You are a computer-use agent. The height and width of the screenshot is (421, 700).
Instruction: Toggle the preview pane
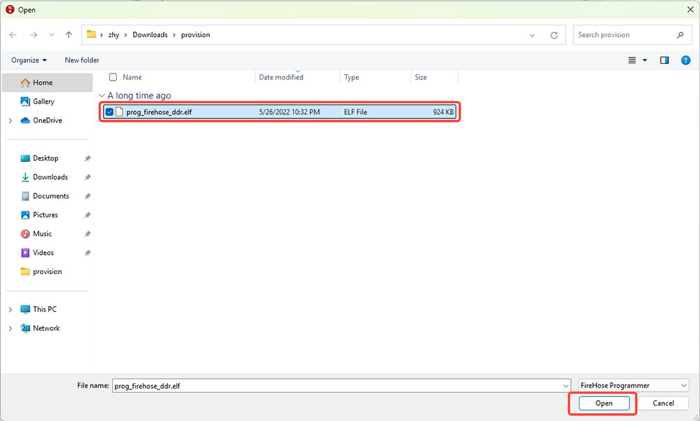pyautogui.click(x=664, y=60)
